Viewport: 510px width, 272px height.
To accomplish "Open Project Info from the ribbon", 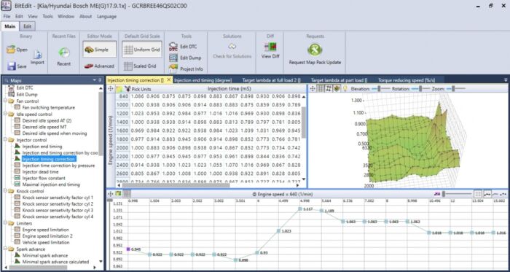I will 186,69.
